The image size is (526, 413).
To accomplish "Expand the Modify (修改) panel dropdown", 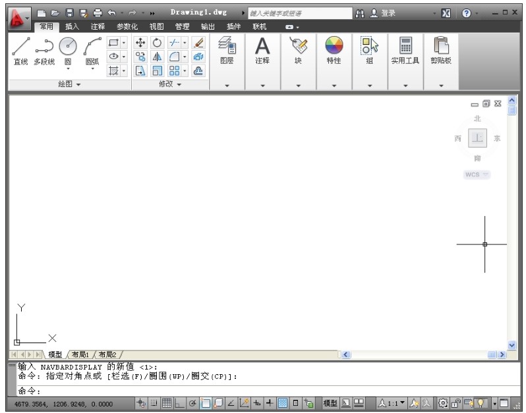I will click(x=169, y=84).
